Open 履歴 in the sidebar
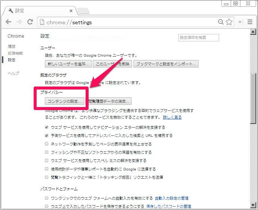 pyautogui.click(x=12, y=47)
